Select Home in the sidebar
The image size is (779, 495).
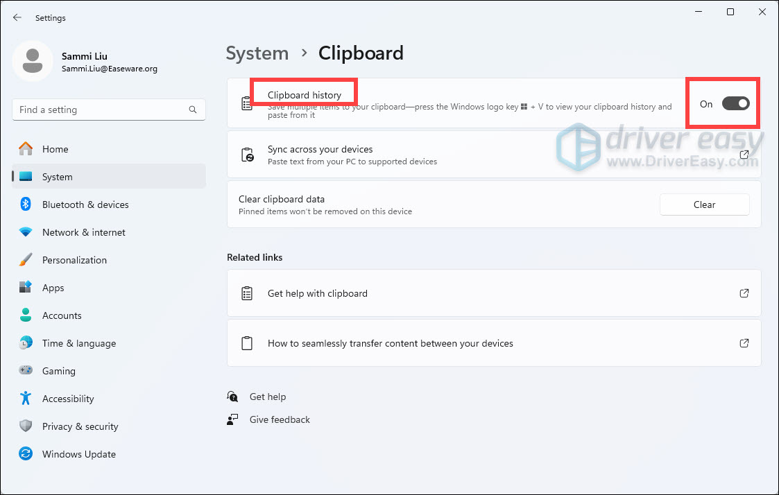coord(57,148)
